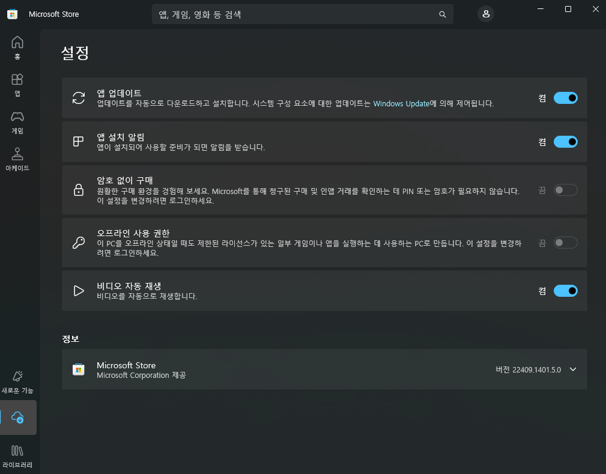
Task: Click the lock icon for passwordless purchase
Action: (79, 190)
